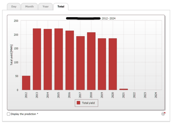Select the 2020 yield bar
The height and width of the screenshot is (123, 172).
coord(113,64)
